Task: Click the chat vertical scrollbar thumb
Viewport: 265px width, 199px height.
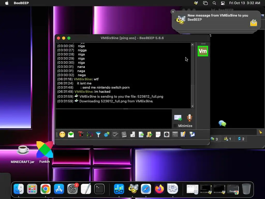Action: (193, 94)
